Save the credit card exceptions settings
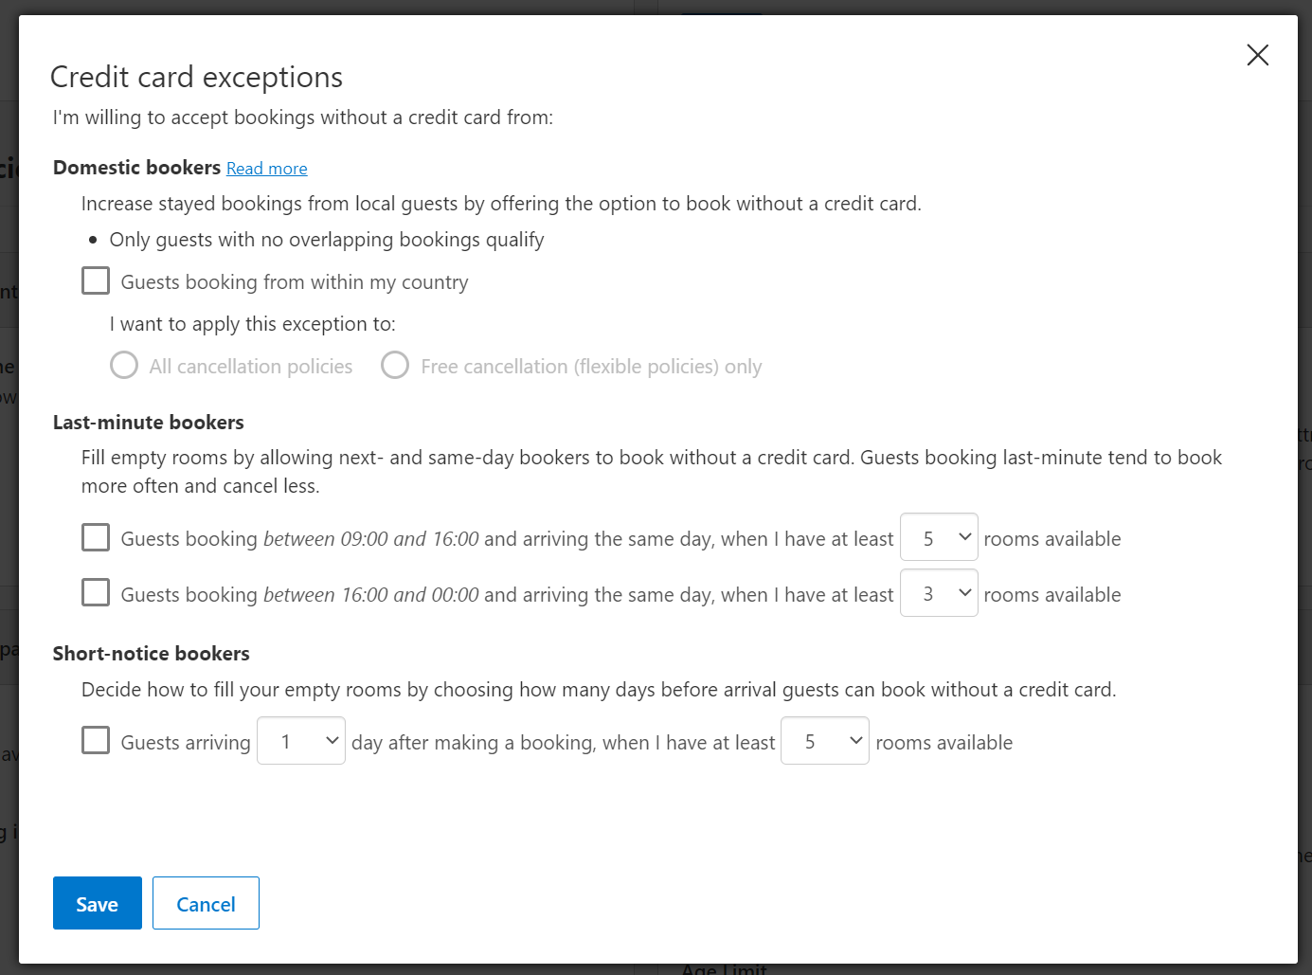Image resolution: width=1312 pixels, height=975 pixels. [97, 903]
